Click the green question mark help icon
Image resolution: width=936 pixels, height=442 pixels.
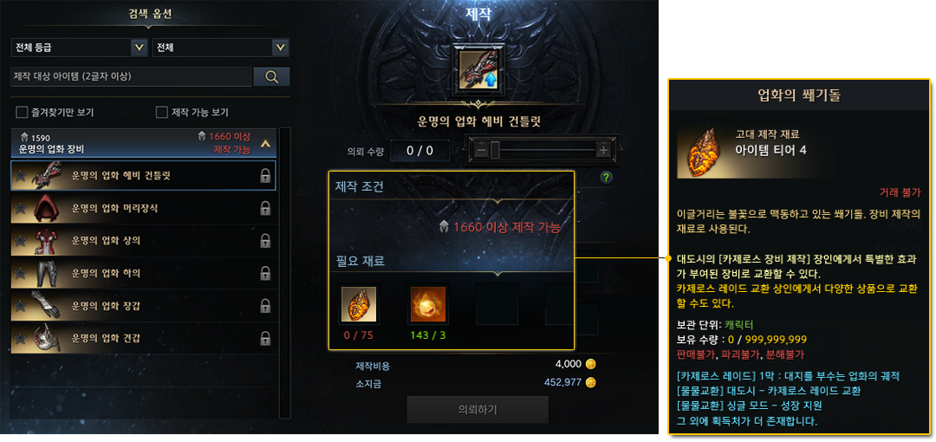pyautogui.click(x=606, y=178)
